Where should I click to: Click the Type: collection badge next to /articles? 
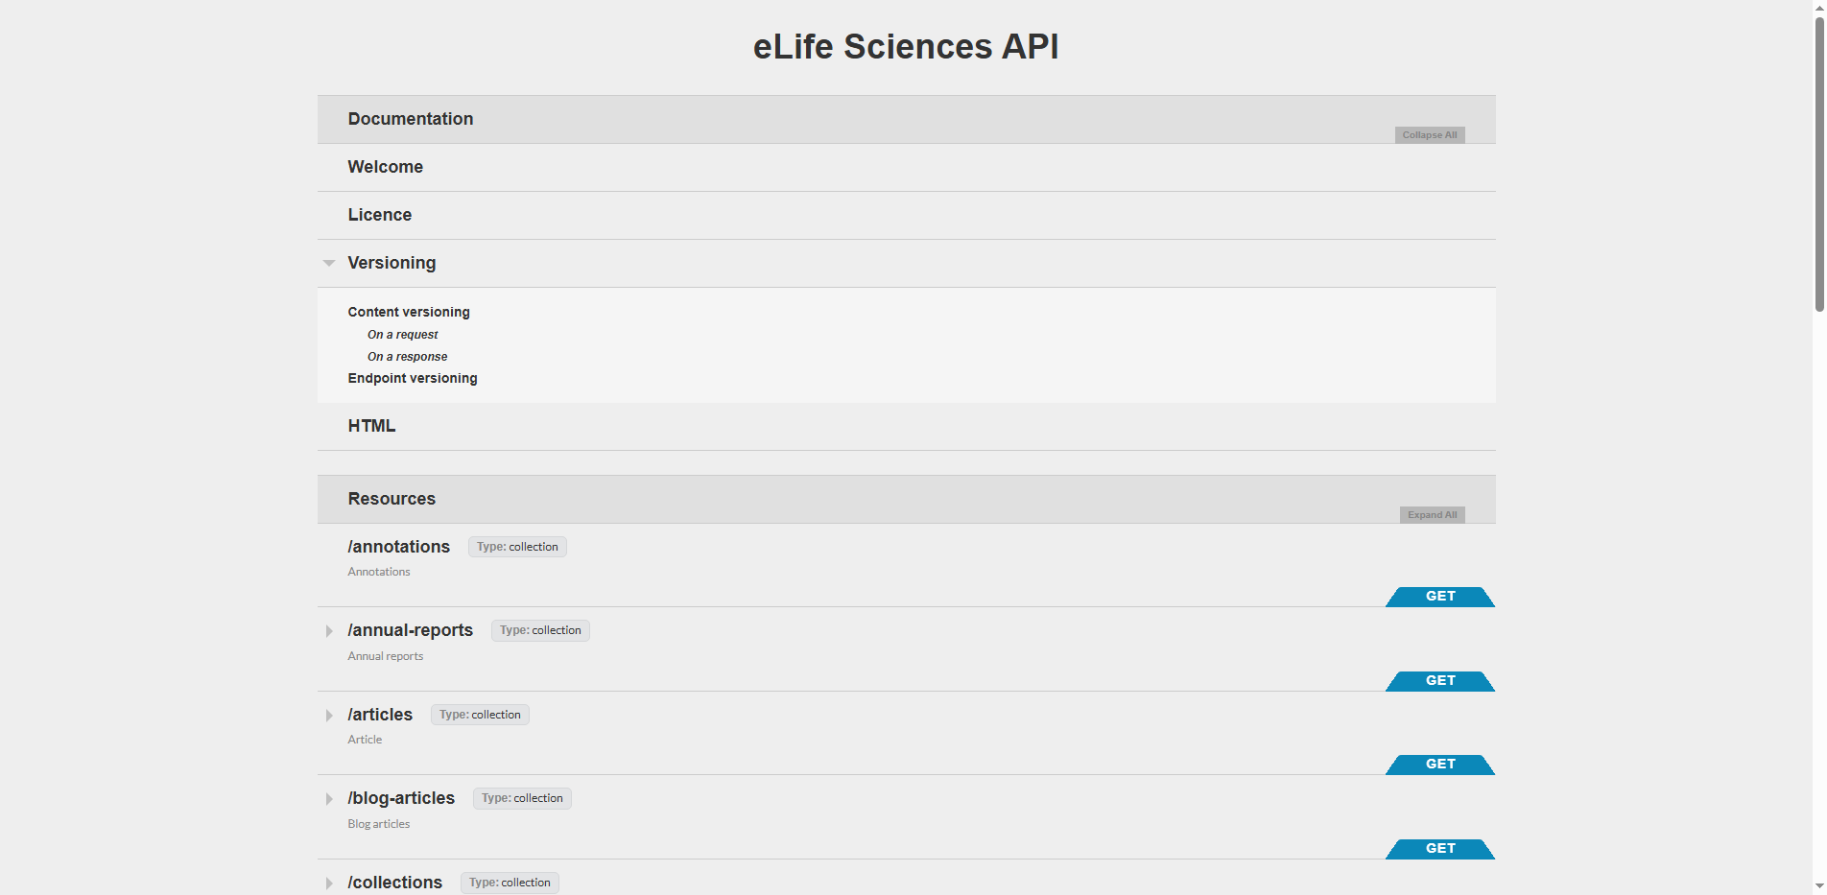click(480, 714)
